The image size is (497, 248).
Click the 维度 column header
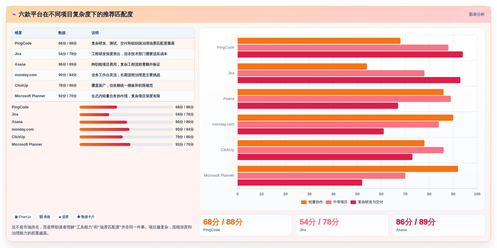[x=18, y=33]
